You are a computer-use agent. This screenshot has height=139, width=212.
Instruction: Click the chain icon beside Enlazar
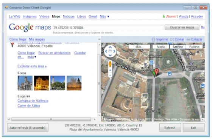pyautogui.click(x=189, y=40)
